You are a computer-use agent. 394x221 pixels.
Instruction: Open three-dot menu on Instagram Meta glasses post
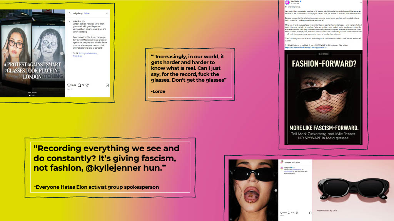tap(311, 162)
